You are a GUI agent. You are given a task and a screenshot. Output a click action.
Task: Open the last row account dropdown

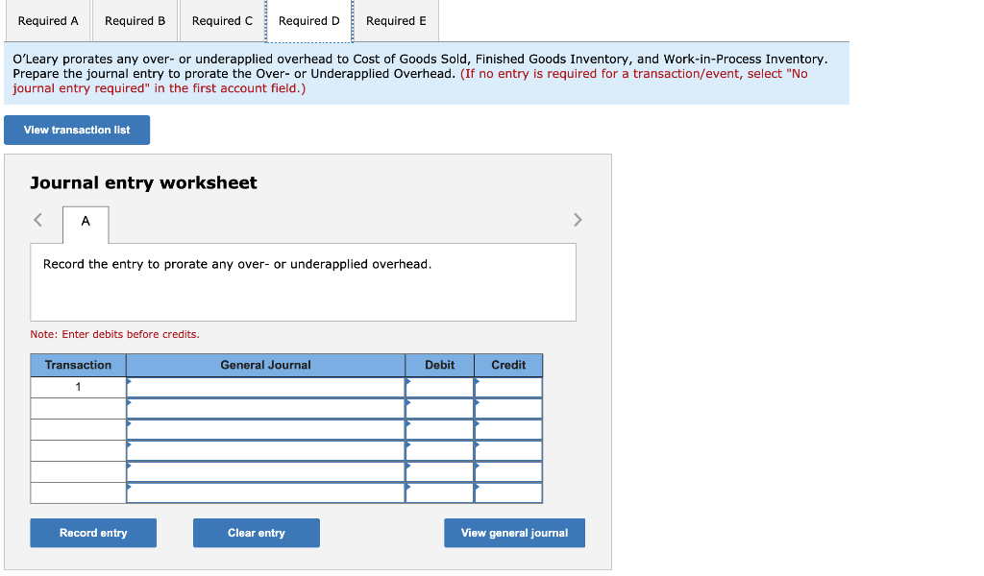[265, 492]
